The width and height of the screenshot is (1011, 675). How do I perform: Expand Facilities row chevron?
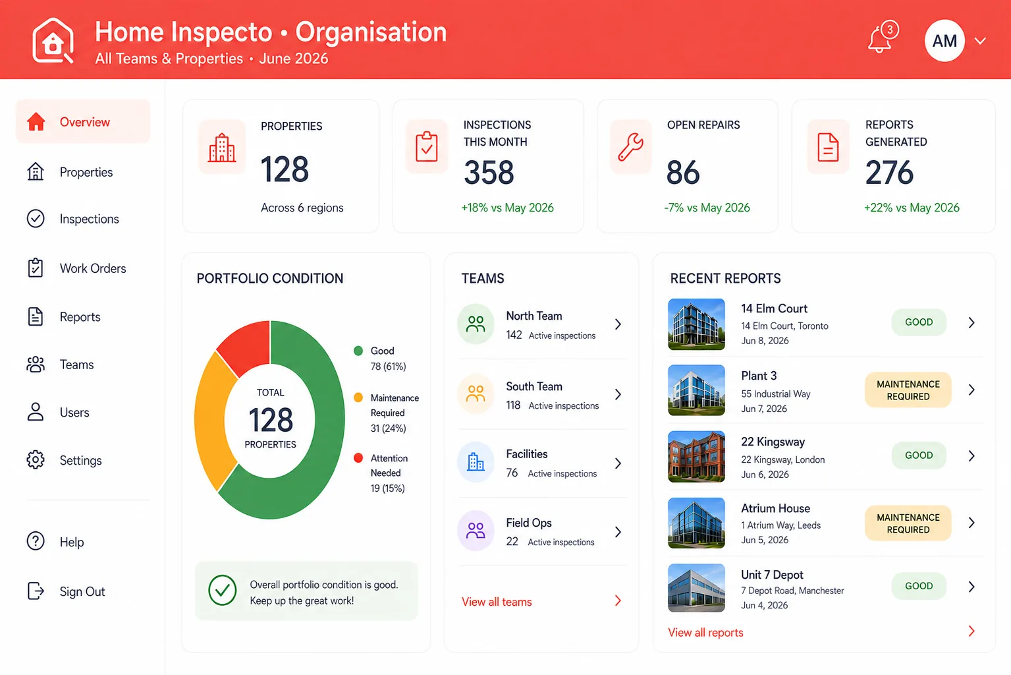[618, 463]
